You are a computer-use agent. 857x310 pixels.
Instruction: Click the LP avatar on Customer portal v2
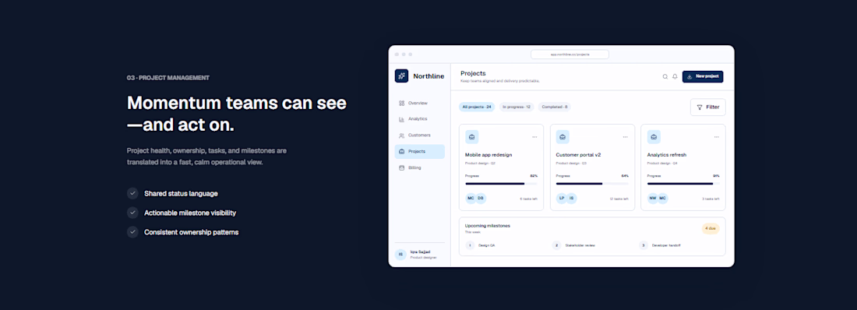coord(561,199)
